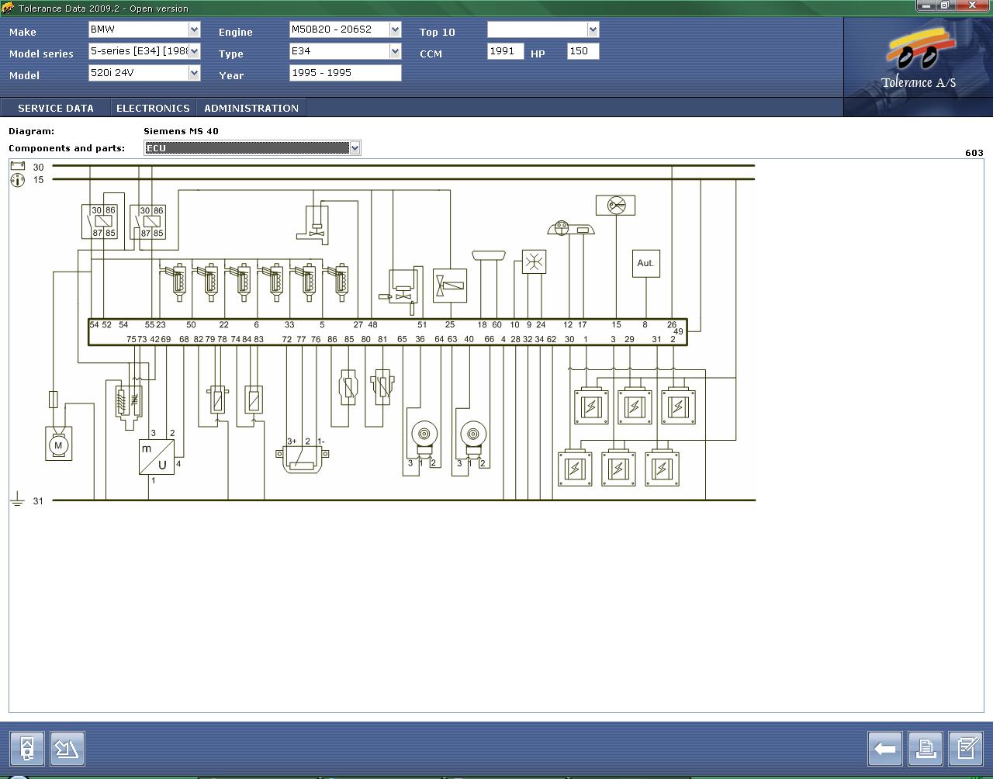Click the title bar application icon
Viewport: 993px width, 779px height.
8,8
